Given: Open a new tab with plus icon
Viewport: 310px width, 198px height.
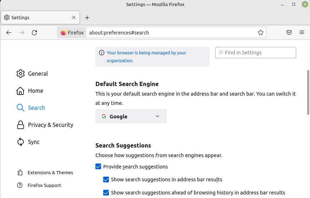Looking at the screenshot, I should coord(87,17).
